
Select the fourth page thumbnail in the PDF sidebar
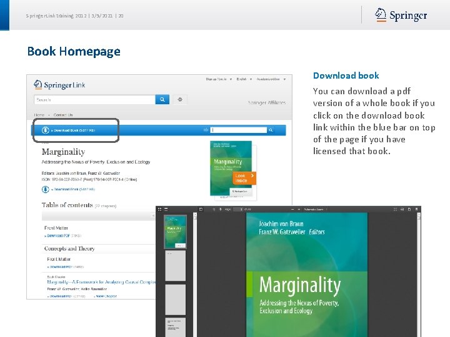pyautogui.click(x=176, y=327)
